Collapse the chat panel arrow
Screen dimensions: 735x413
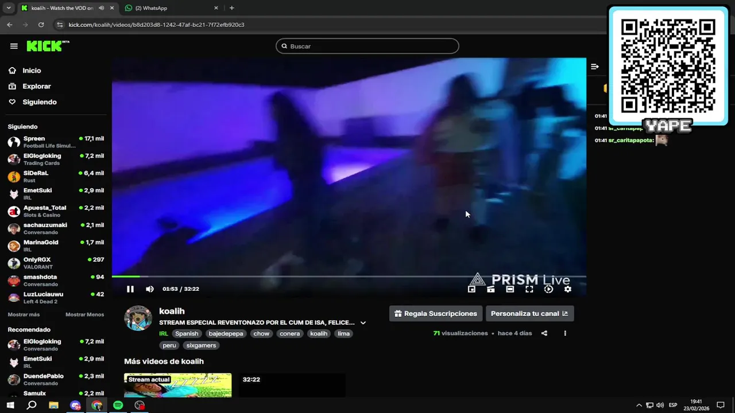tap(595, 67)
